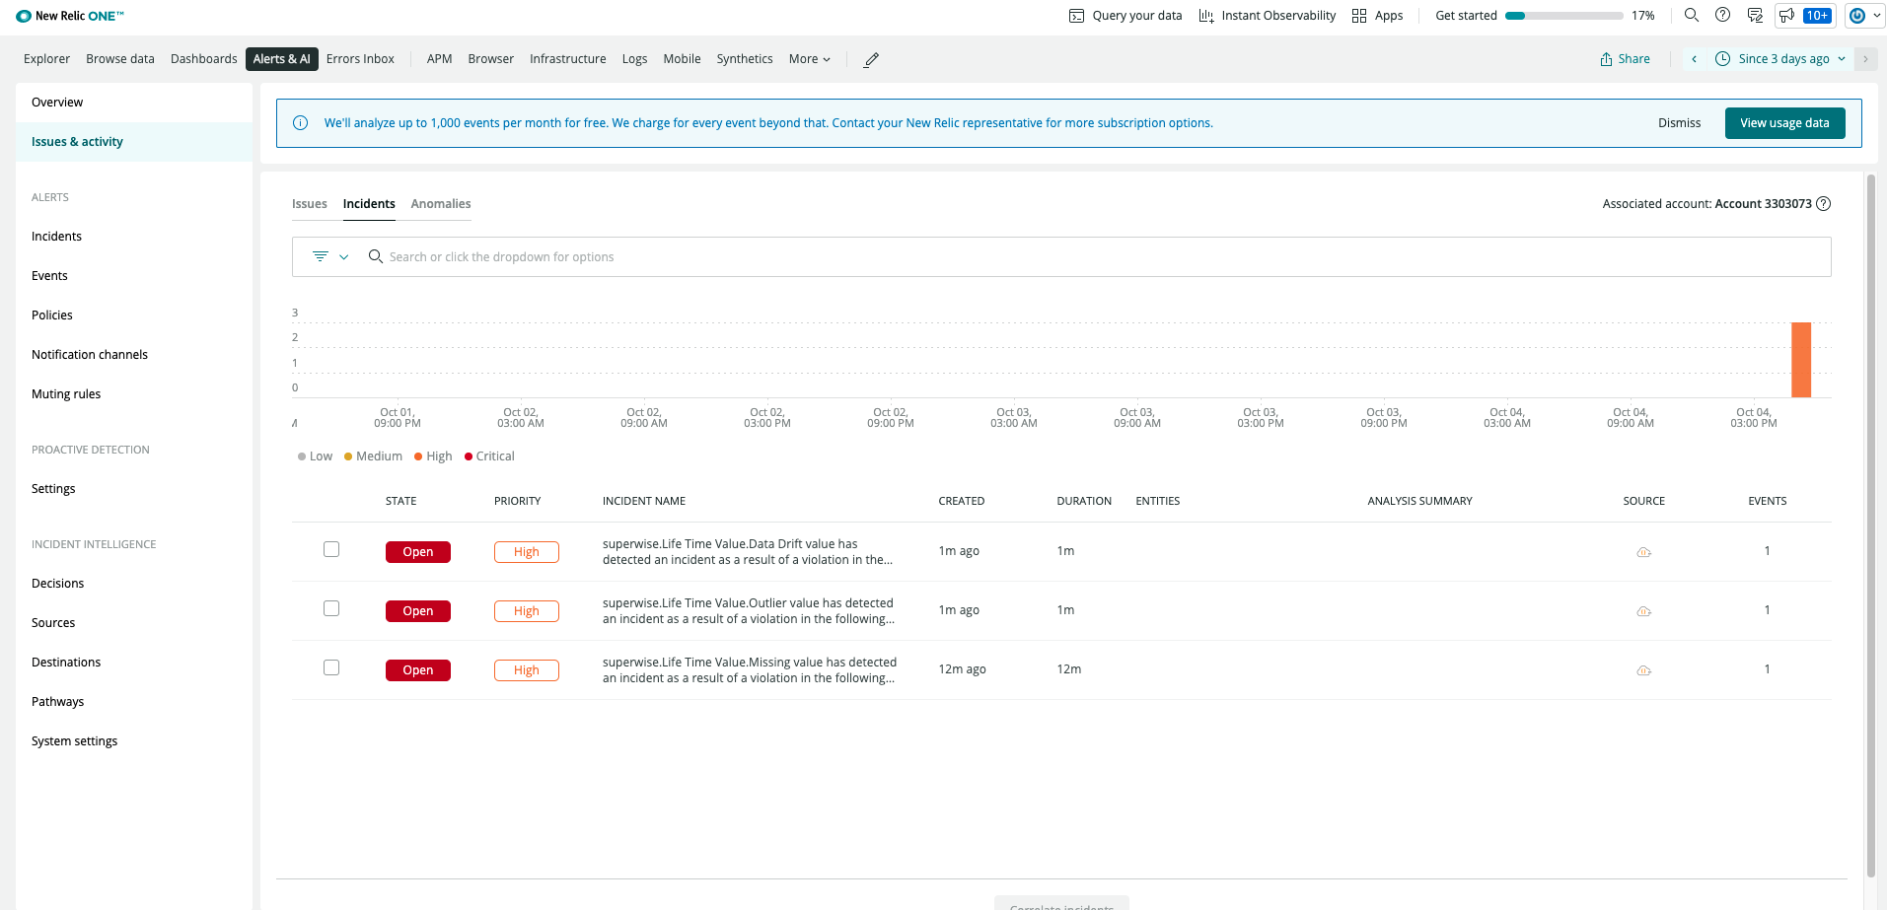
Task: Open the Outlier value incident name
Action: click(749, 611)
